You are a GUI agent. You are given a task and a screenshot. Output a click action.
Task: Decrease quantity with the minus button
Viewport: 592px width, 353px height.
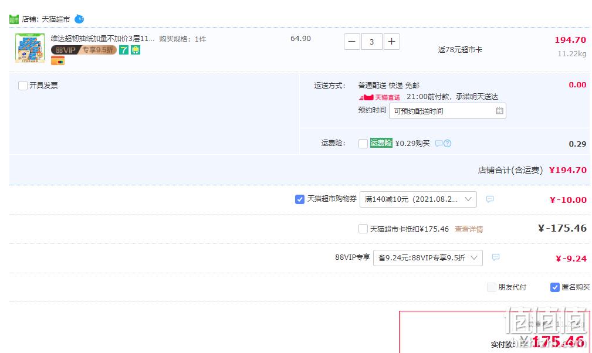click(x=351, y=42)
